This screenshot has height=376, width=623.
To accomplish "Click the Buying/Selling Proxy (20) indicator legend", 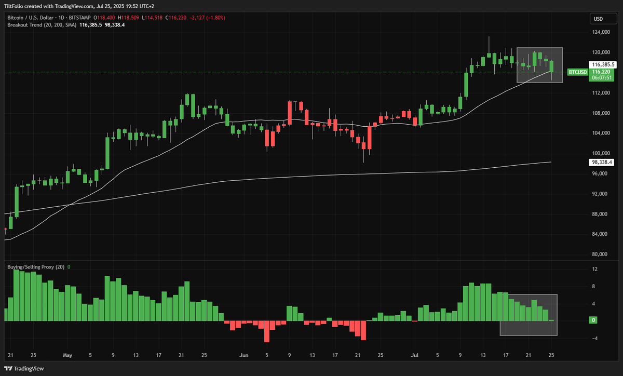I will point(36,267).
